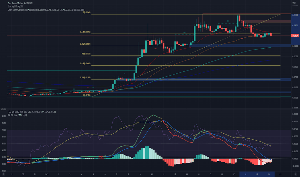
Task: Click the 0.05000 price axis label
Action: pyautogui.click(x=295, y=25)
